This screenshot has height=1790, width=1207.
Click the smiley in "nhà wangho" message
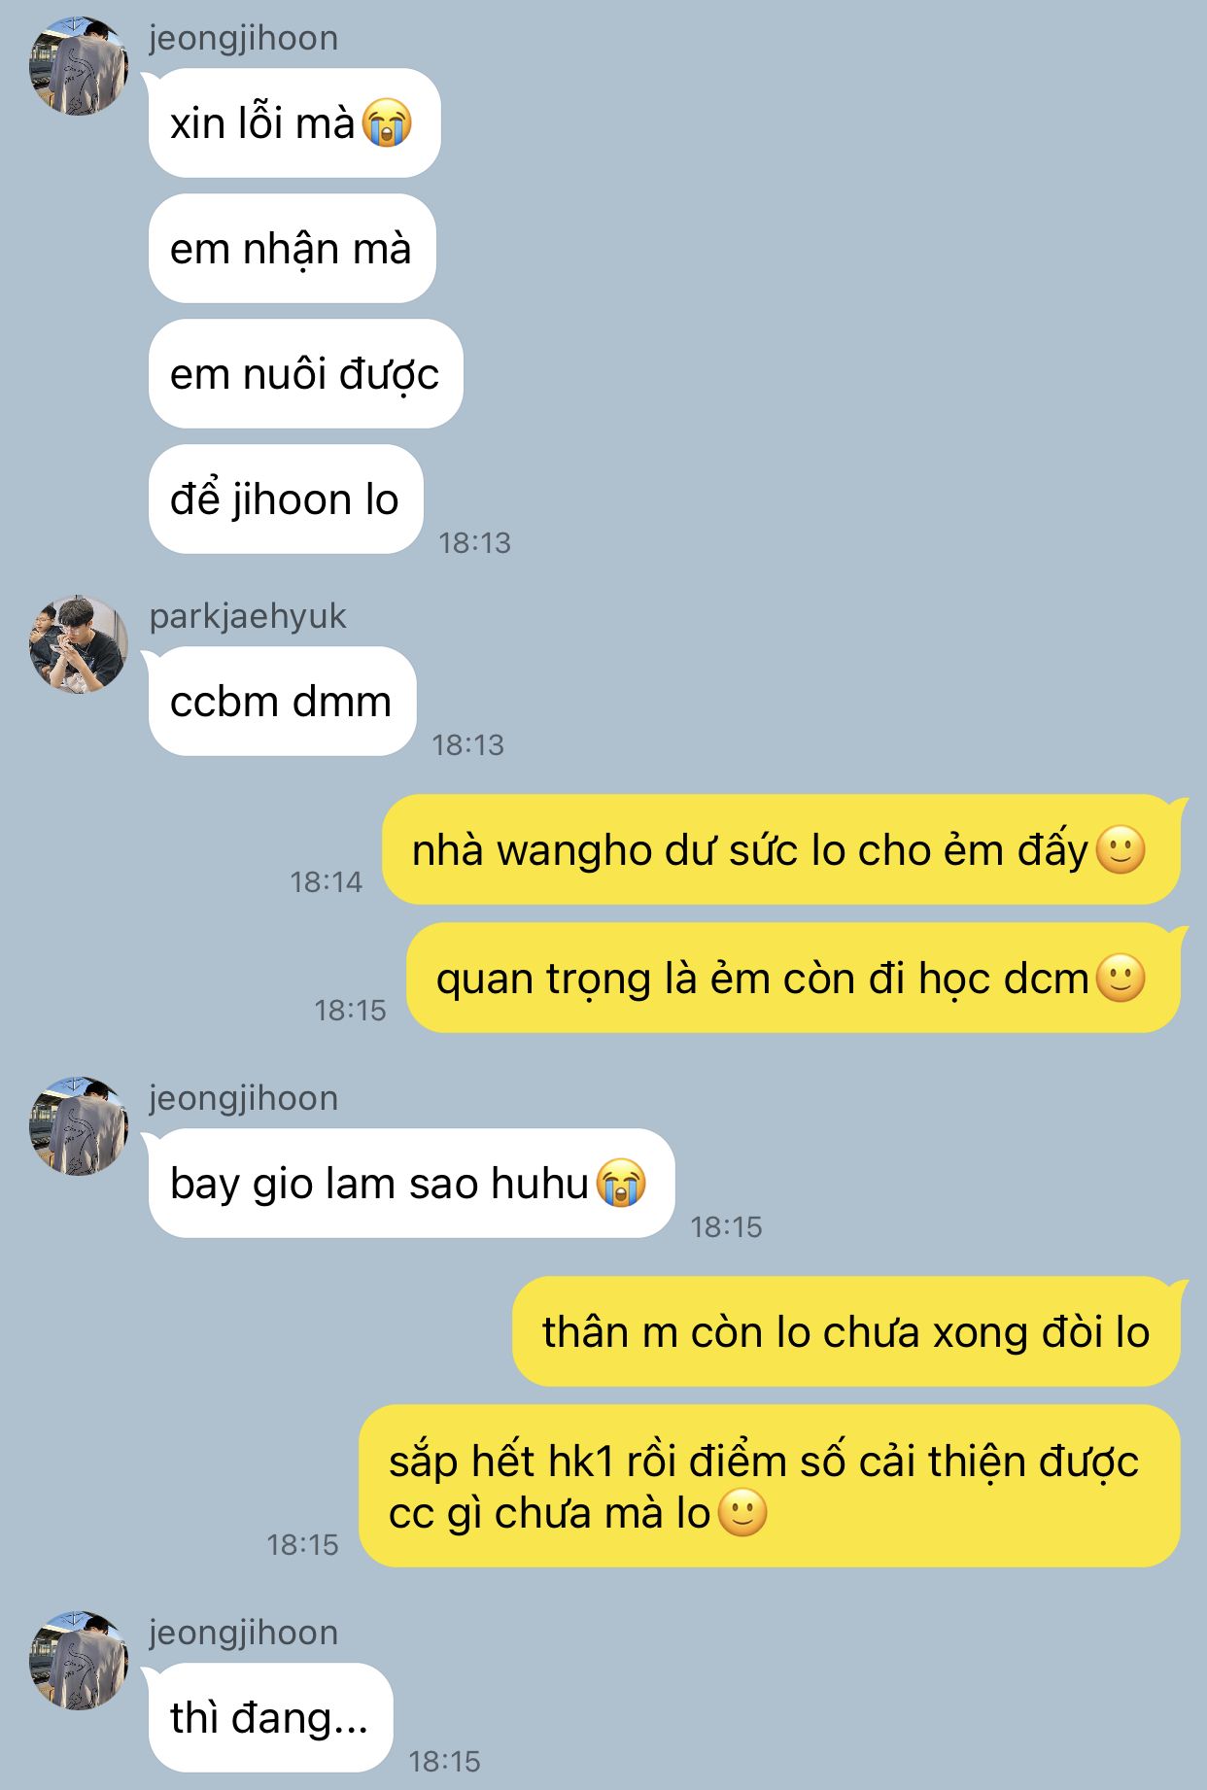pyautogui.click(x=1121, y=850)
